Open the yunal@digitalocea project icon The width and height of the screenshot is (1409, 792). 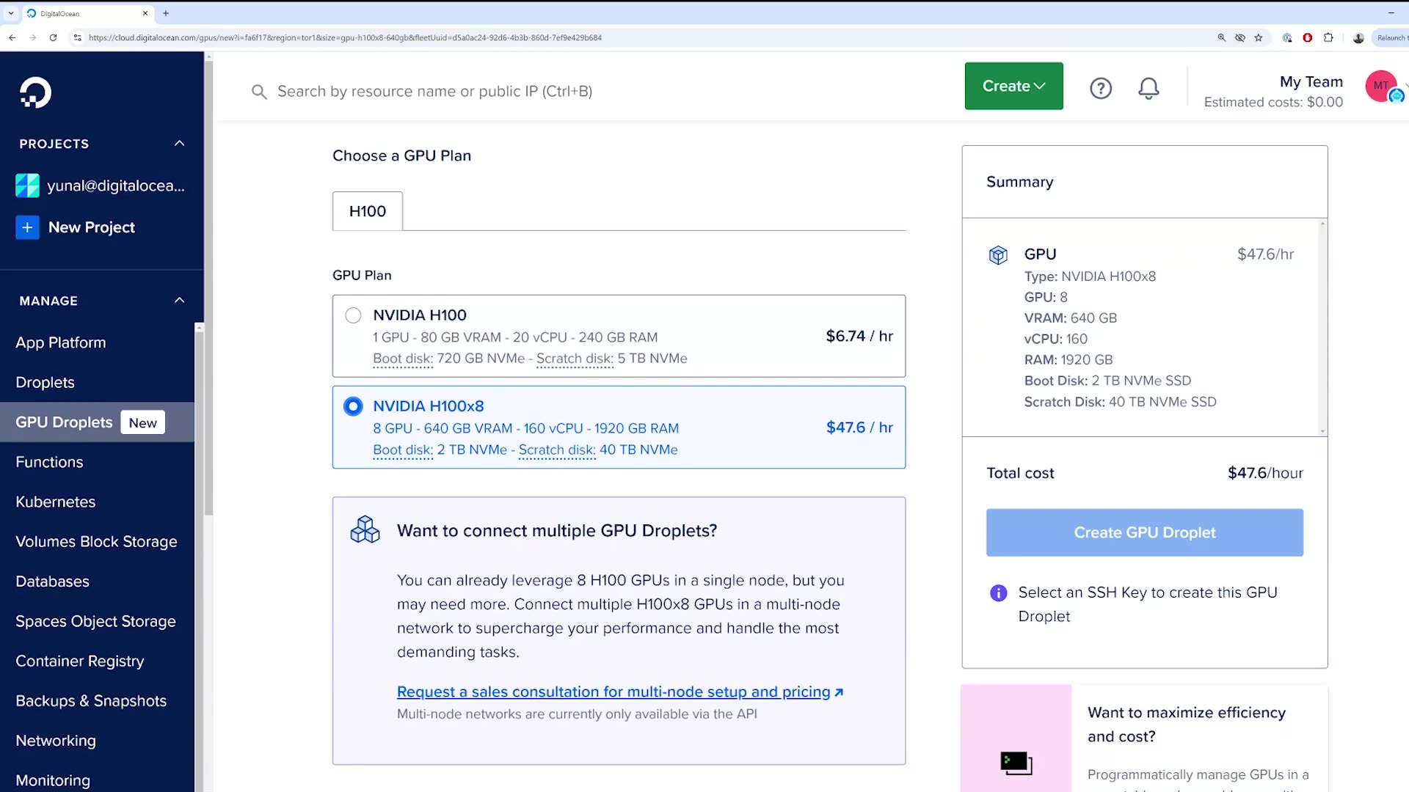coord(27,186)
